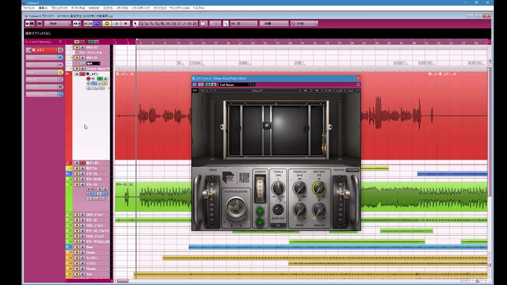This screenshot has width=507, height=285.
Task: Select the Object Selection arrow tool
Action: coord(136,24)
